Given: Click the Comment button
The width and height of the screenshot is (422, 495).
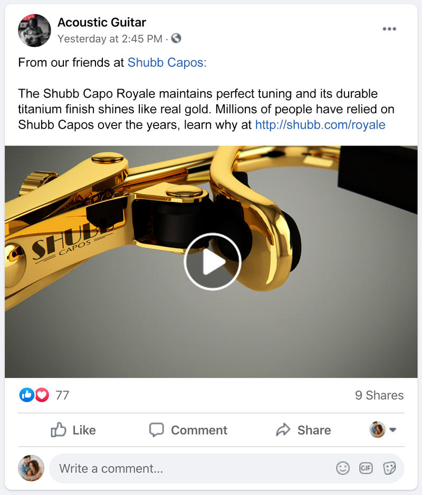Looking at the screenshot, I should pyautogui.click(x=188, y=430).
